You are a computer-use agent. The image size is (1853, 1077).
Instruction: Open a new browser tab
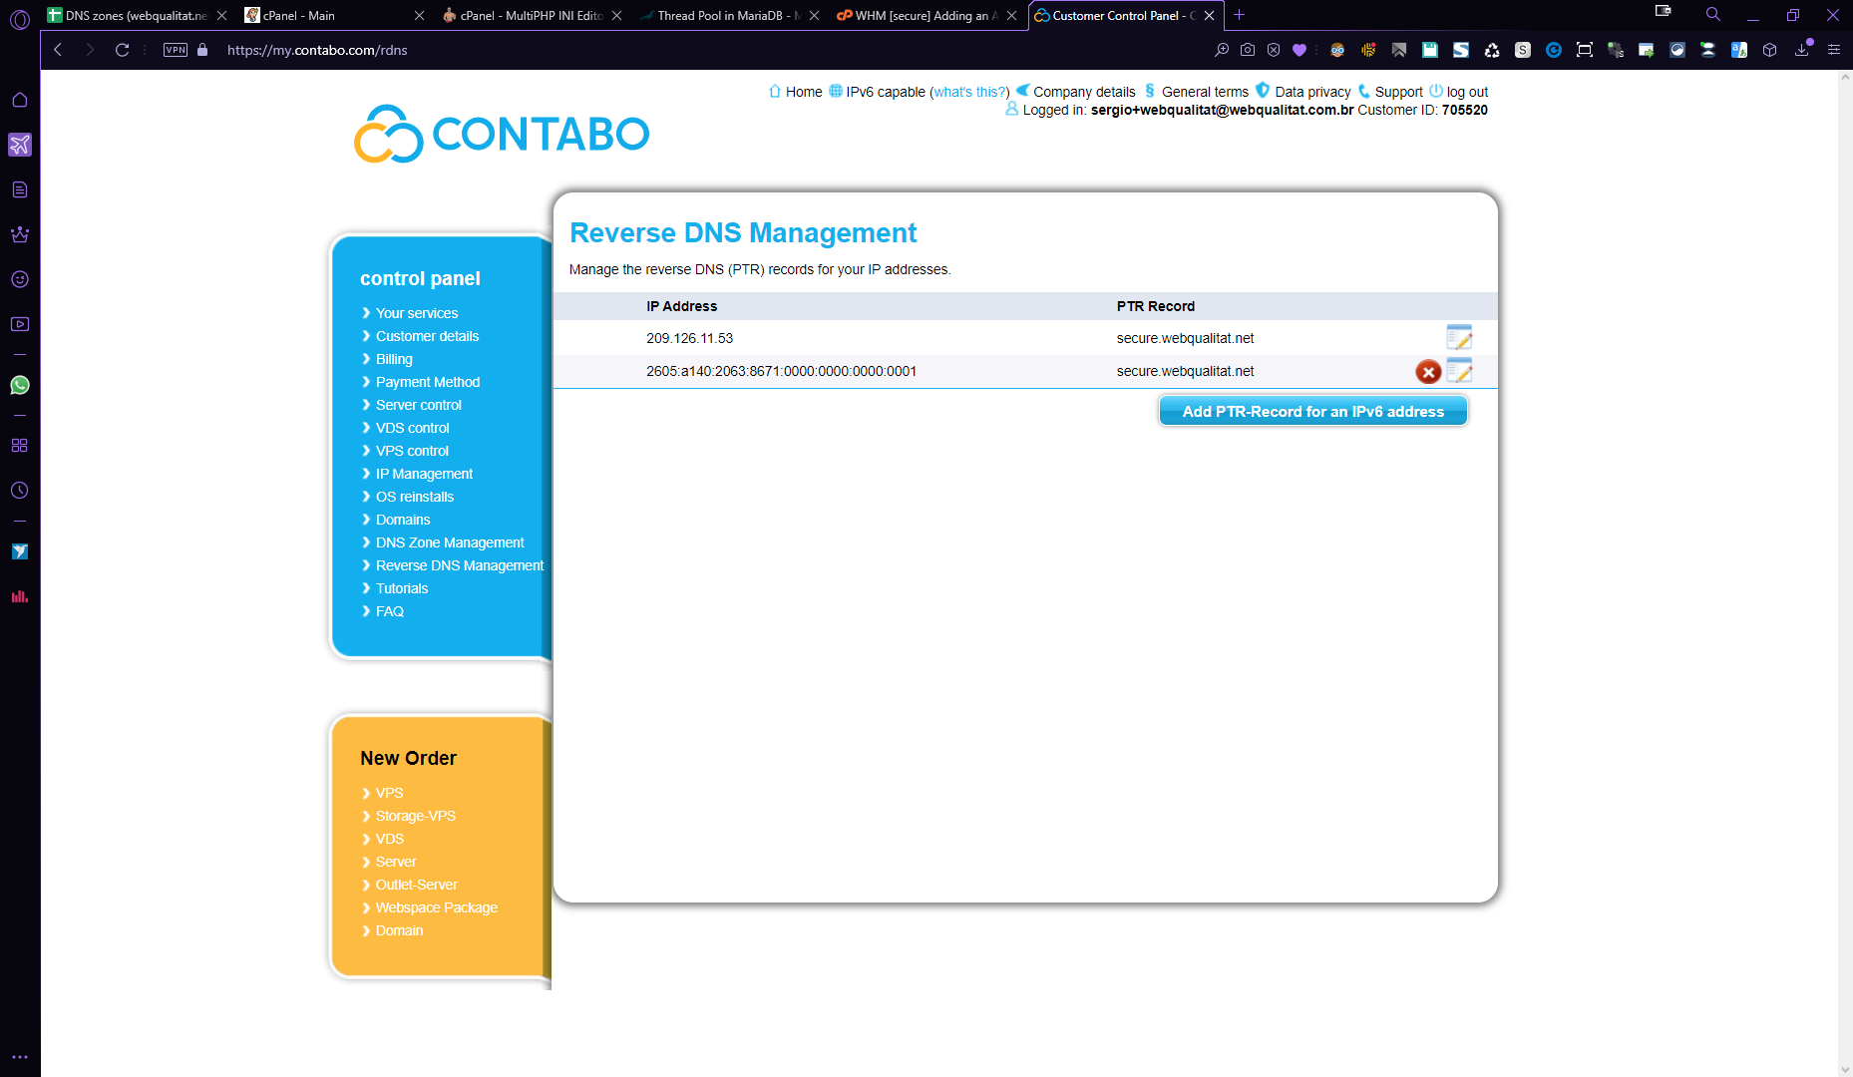(1239, 15)
